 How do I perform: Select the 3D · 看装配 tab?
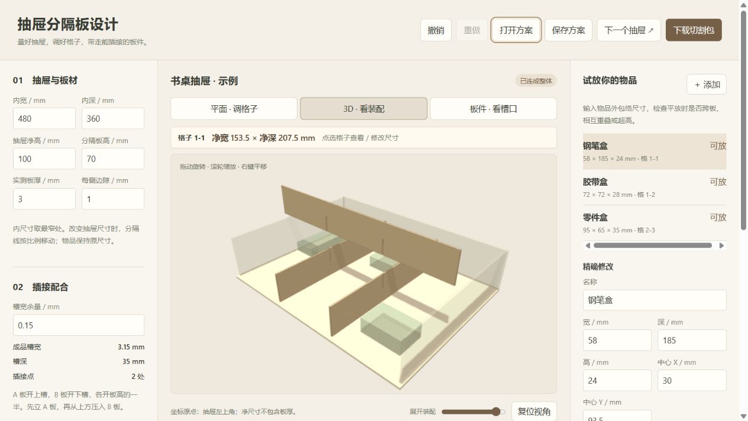coord(364,109)
